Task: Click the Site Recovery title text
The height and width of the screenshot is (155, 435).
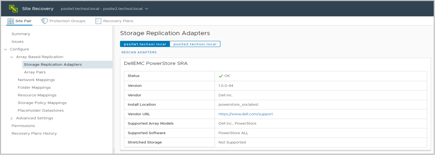Action: coord(38,9)
